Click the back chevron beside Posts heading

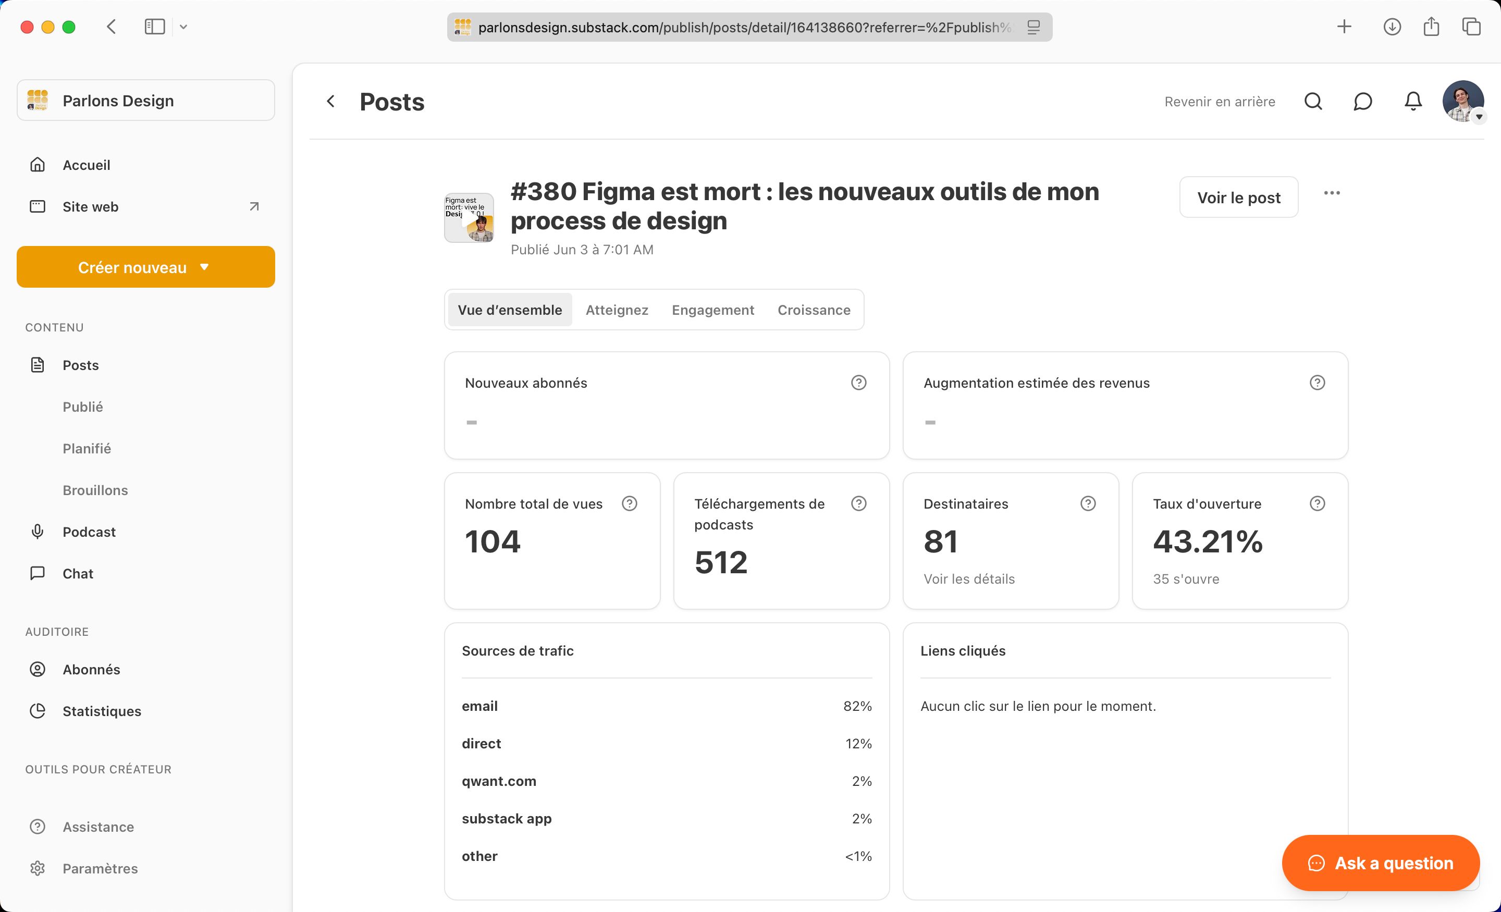pyautogui.click(x=331, y=101)
